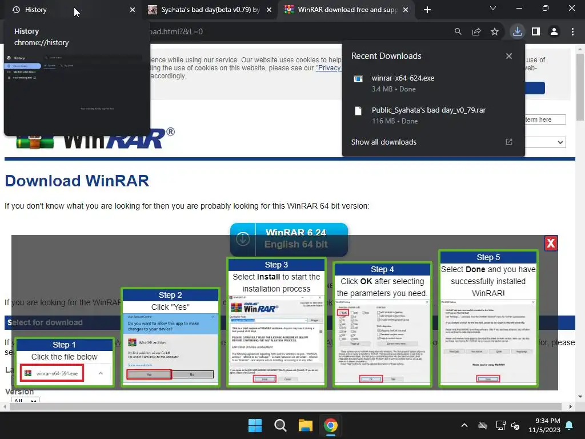Show hidden system tray icons

point(464,425)
